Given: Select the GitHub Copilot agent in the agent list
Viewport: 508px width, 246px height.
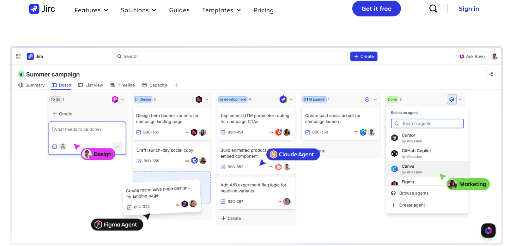Looking at the screenshot, I should 427,153.
